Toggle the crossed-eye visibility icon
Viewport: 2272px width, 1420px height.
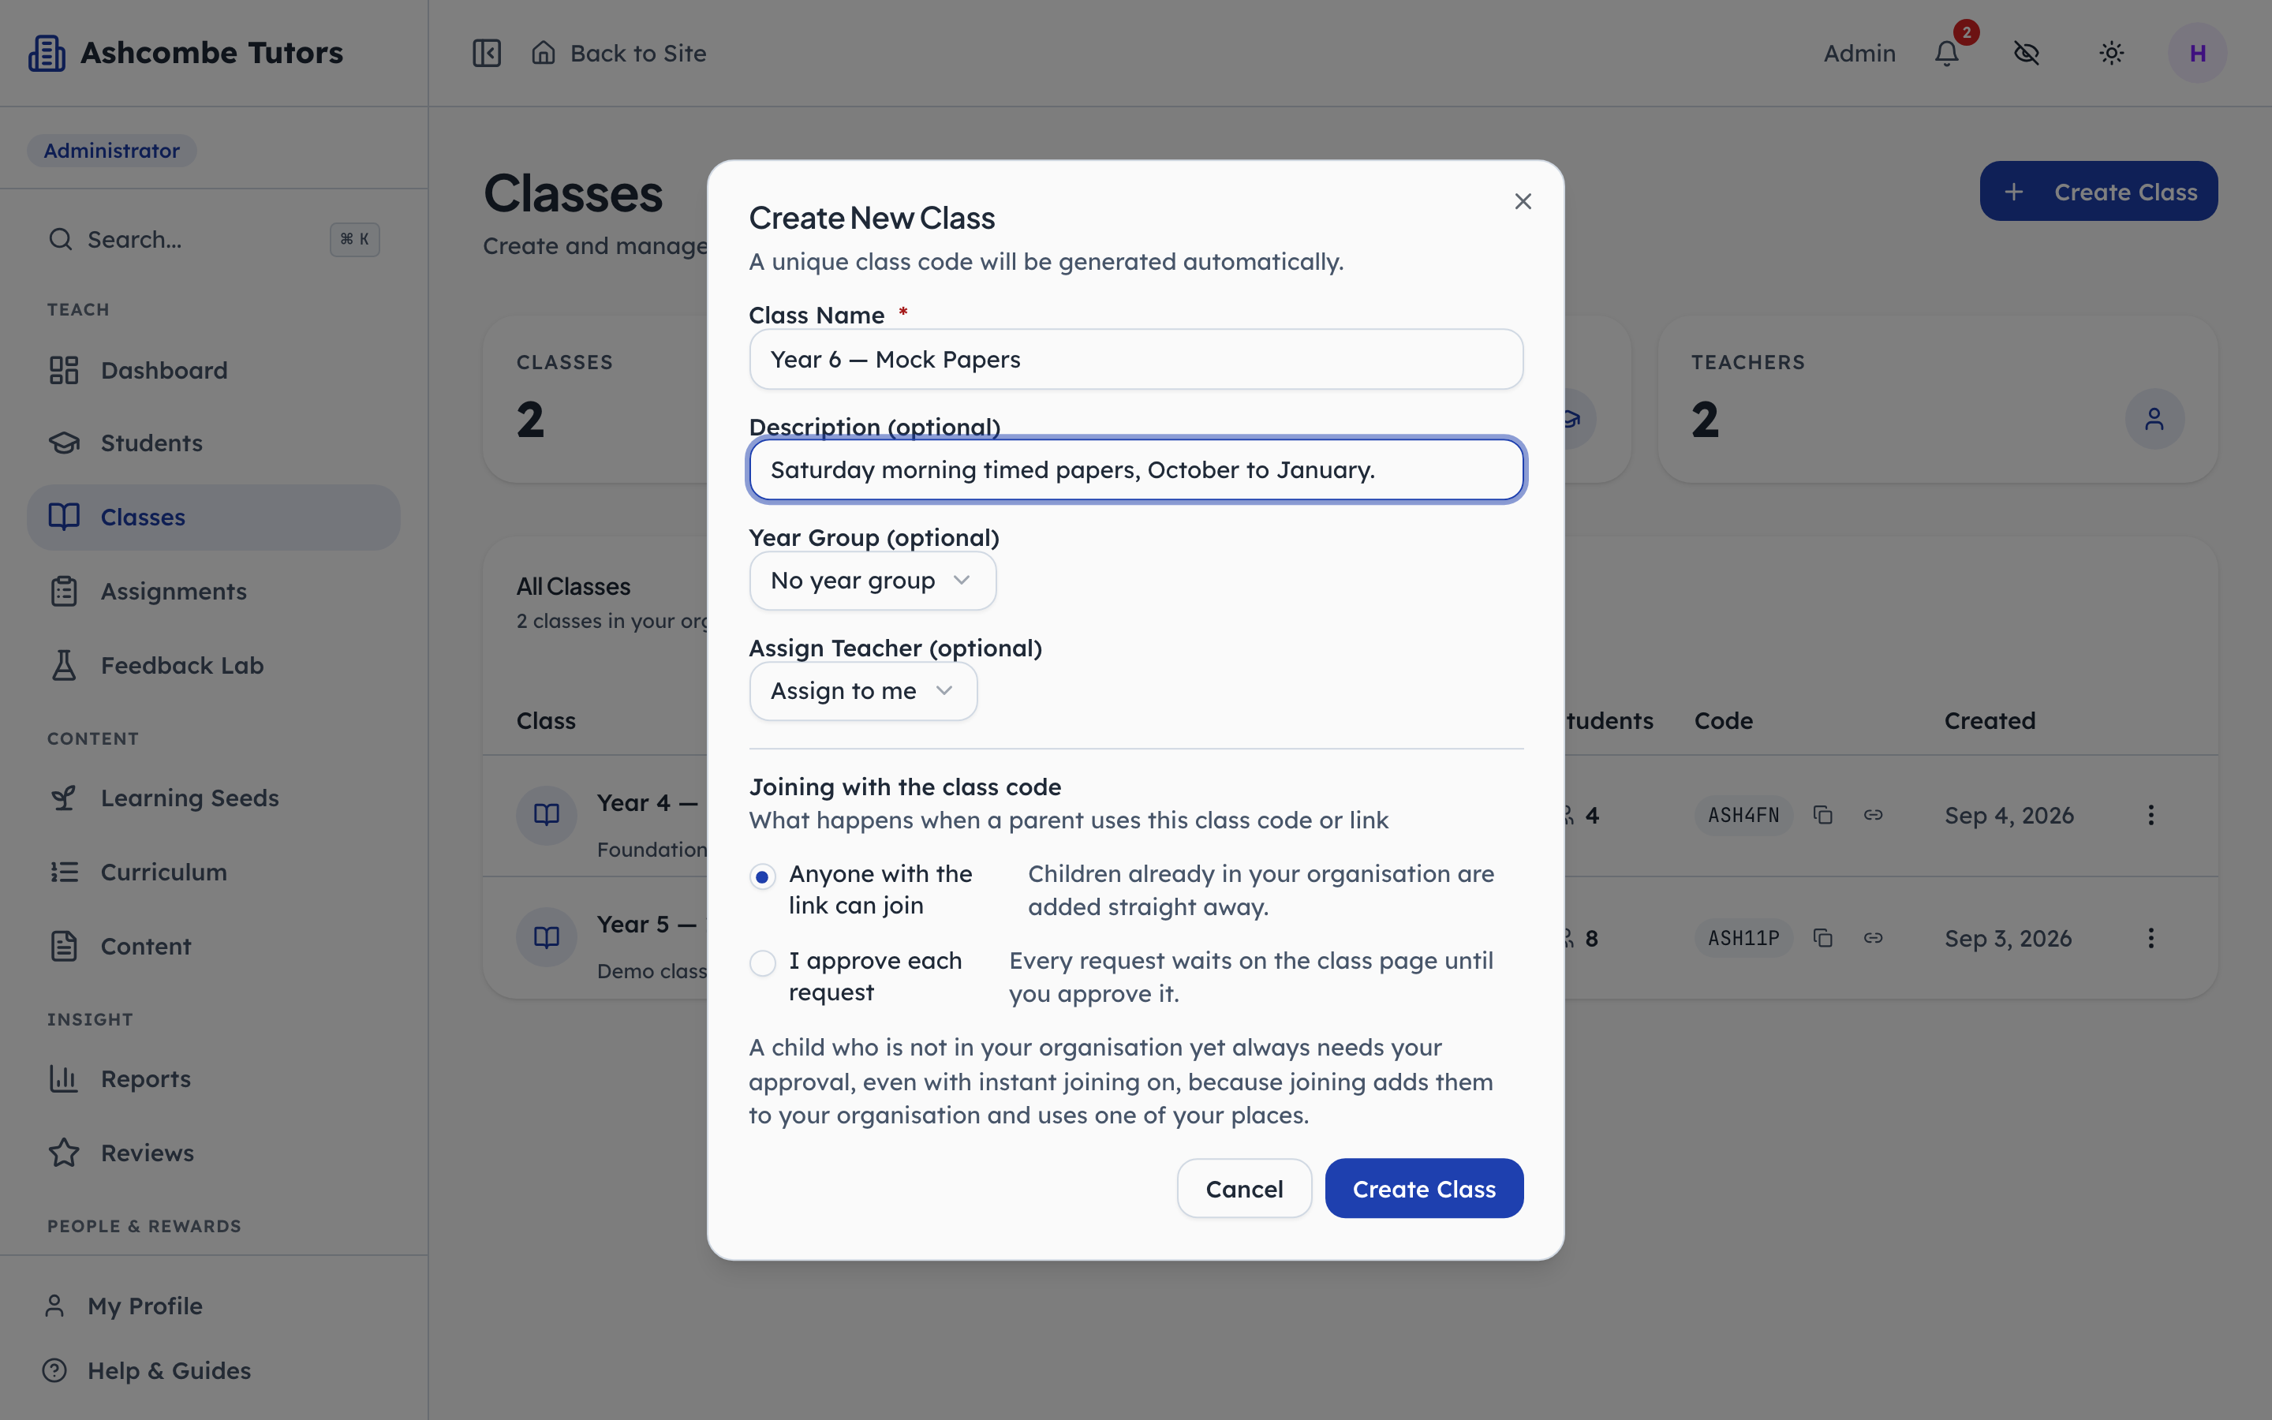click(2027, 54)
